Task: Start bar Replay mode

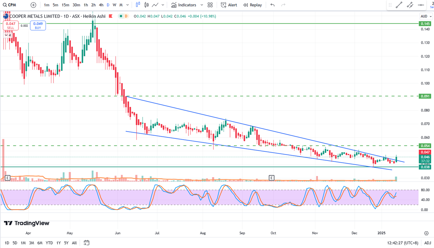Action: 252,5
